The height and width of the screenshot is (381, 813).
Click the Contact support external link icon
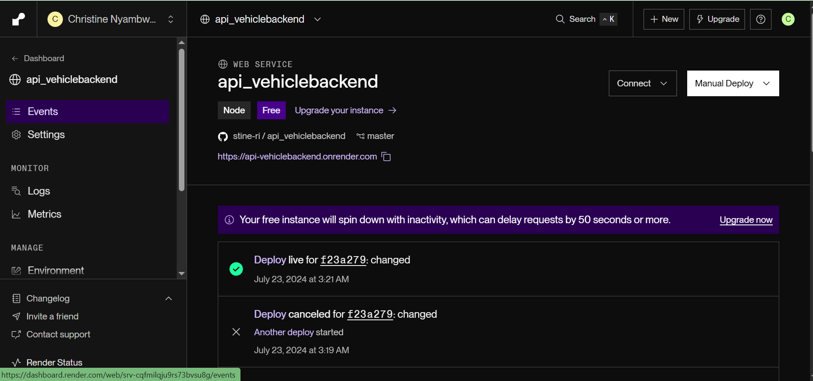[16, 334]
